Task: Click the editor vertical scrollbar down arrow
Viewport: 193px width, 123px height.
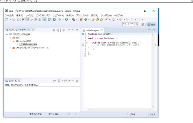Action: 153,106
